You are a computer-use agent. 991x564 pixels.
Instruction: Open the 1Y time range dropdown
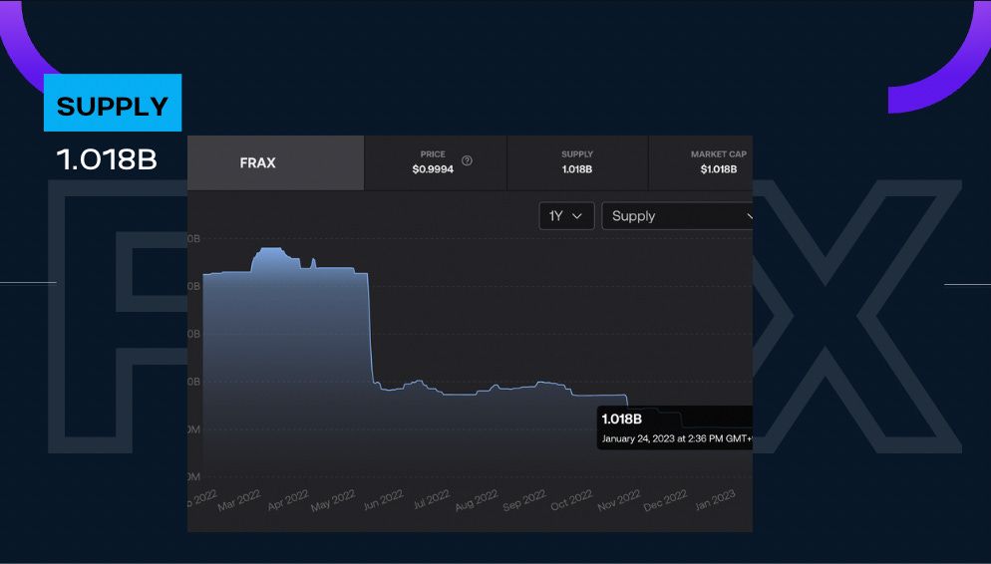point(566,216)
